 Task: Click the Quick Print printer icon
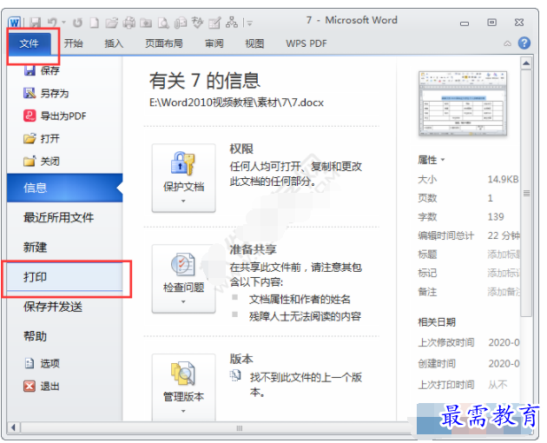tap(129, 23)
